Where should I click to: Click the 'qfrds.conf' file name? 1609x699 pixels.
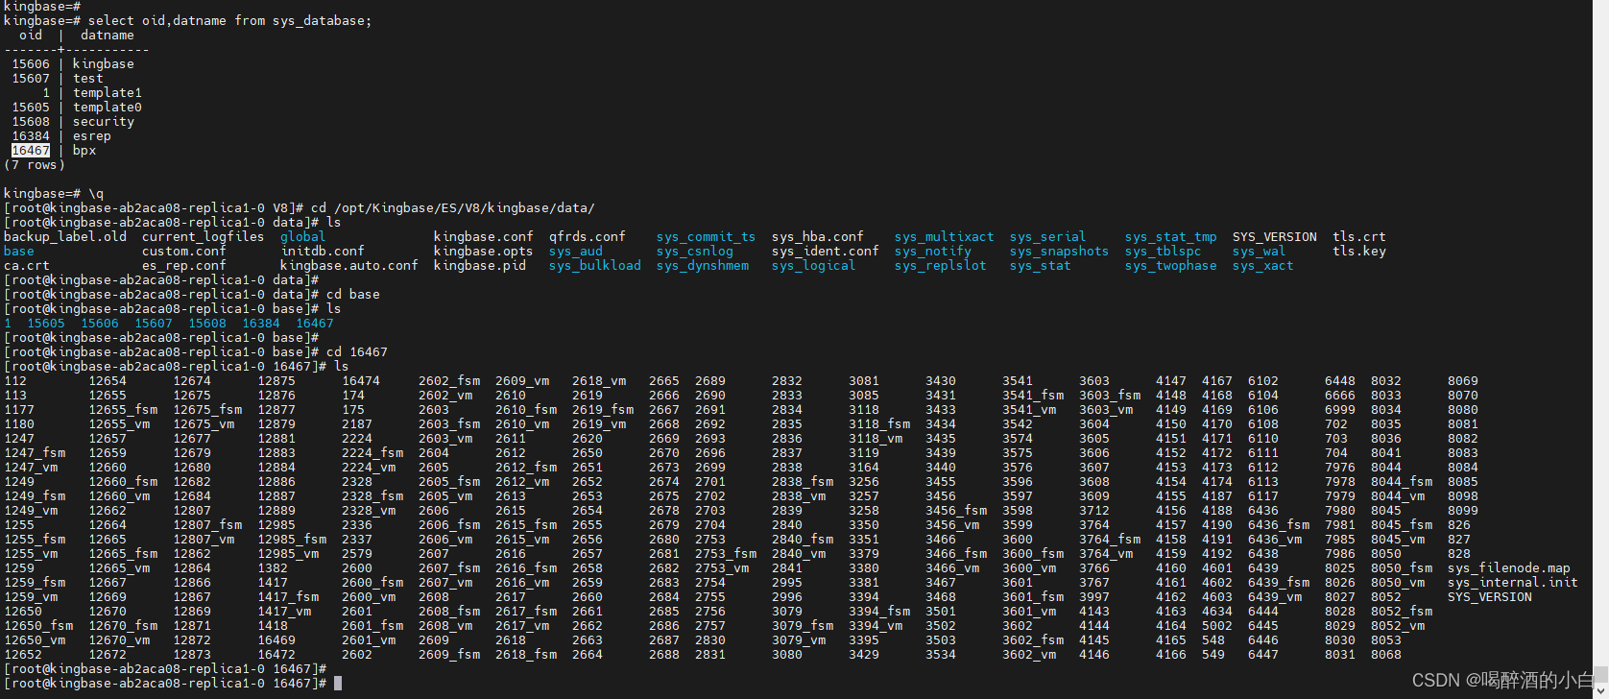click(x=588, y=237)
